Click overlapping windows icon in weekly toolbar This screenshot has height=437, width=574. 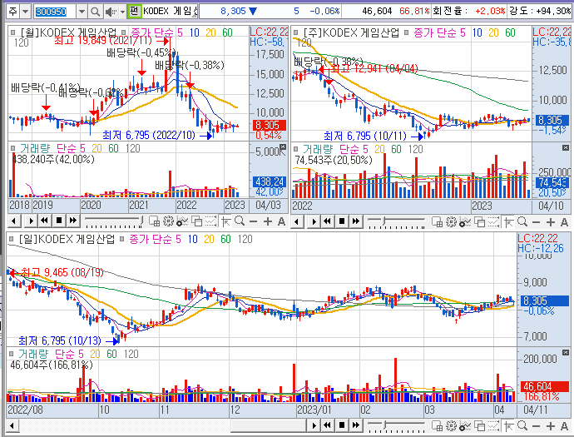coord(479,222)
